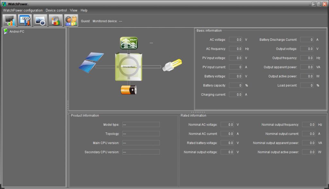The image size is (329, 189).
Task: Click the Output voltage value field
Action: [307, 49]
